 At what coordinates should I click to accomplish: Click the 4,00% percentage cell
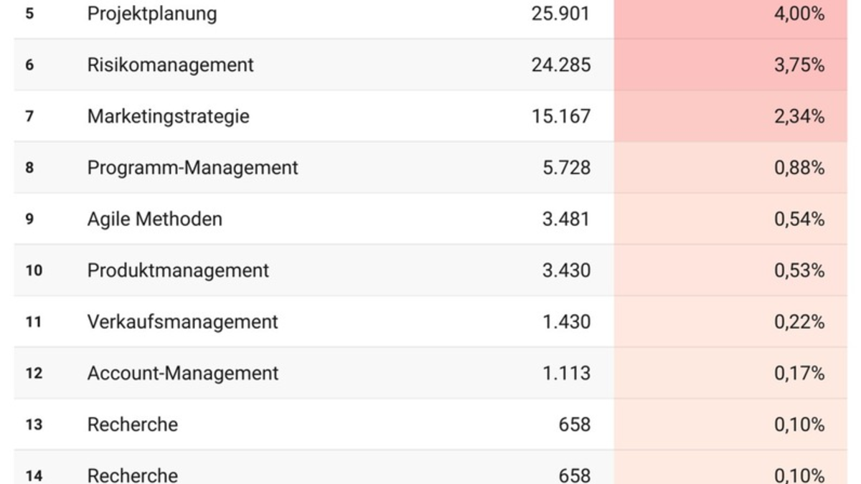click(x=799, y=14)
